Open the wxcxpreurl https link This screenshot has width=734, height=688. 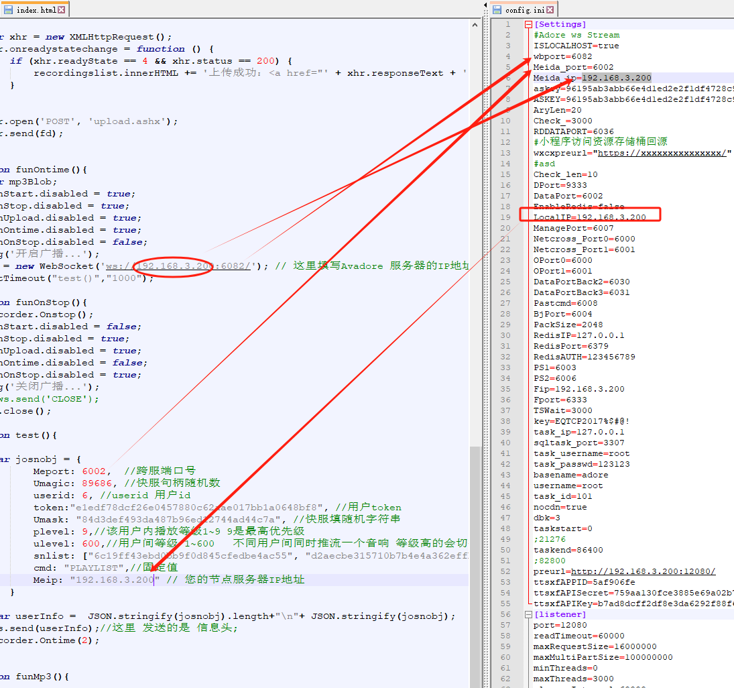(x=662, y=153)
